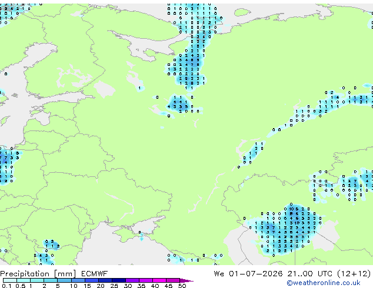
Task: Select the 30–35 mm purple legend swatch
Action: (132, 280)
